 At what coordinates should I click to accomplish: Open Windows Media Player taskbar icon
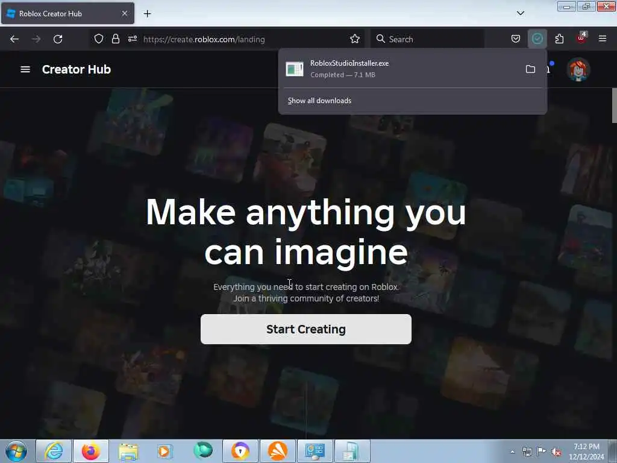point(165,451)
